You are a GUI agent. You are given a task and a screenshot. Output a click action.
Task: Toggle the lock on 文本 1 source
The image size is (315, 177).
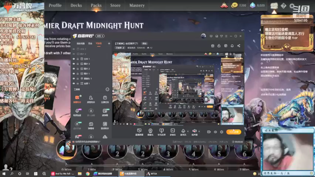click(78, 59)
